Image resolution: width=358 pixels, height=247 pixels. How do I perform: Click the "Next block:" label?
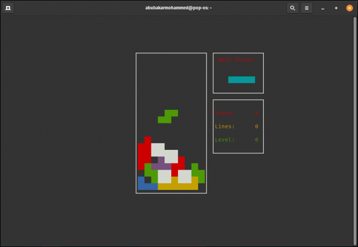[235, 59]
